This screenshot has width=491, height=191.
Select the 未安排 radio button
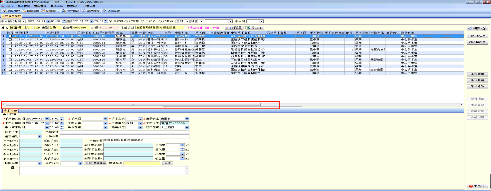[x=111, y=21]
